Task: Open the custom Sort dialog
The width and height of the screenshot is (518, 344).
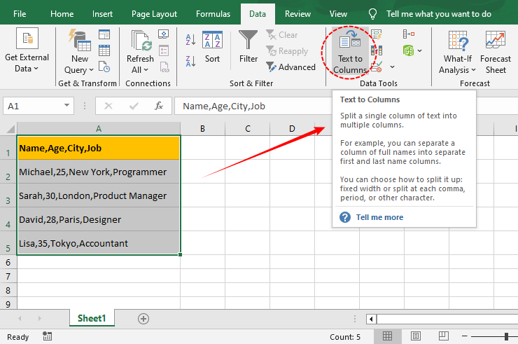Action: coord(212,47)
